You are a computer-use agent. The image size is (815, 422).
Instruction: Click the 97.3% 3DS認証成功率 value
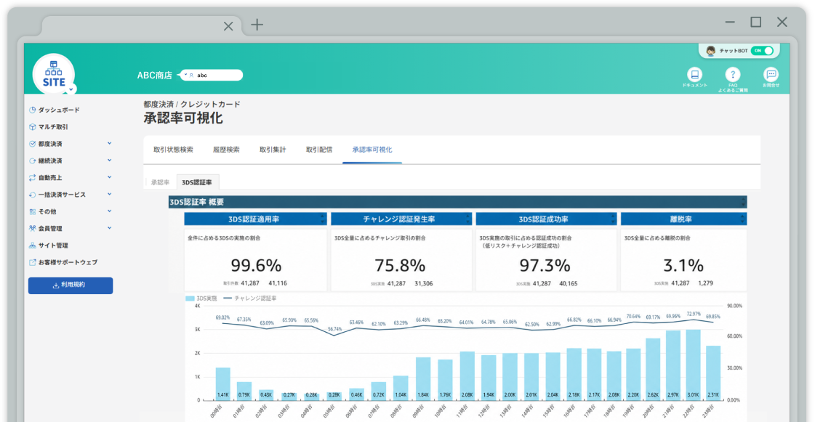click(x=545, y=266)
